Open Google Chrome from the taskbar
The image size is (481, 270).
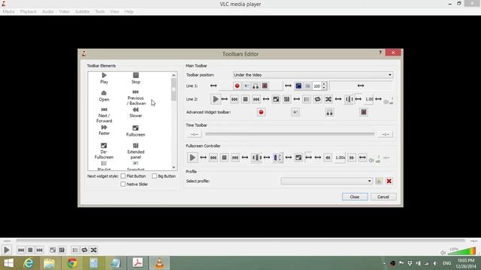pos(72,263)
